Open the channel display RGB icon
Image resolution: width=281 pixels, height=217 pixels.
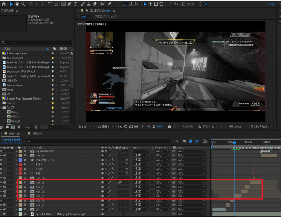(148, 126)
